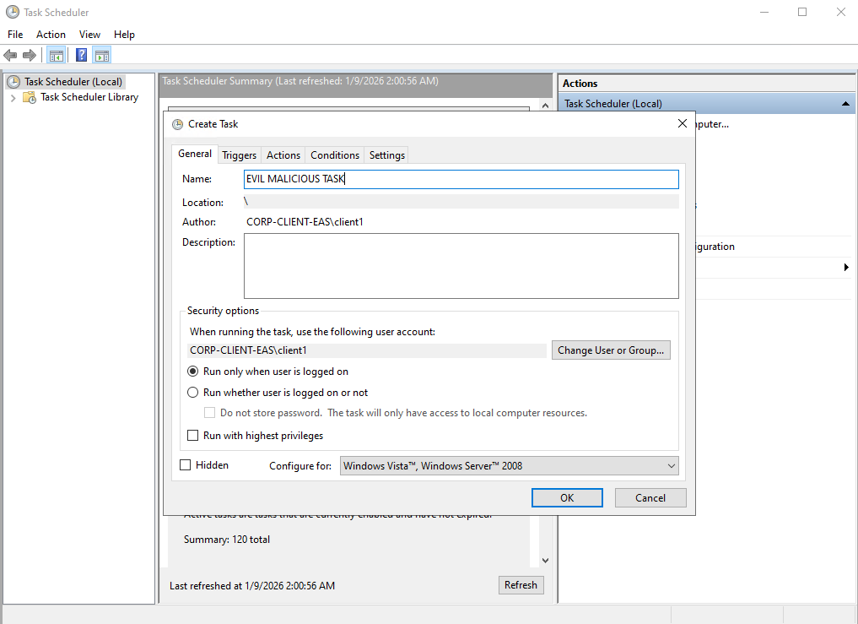Click the scroll down arrow in summary pane
This screenshot has width=858, height=624.
[x=545, y=560]
